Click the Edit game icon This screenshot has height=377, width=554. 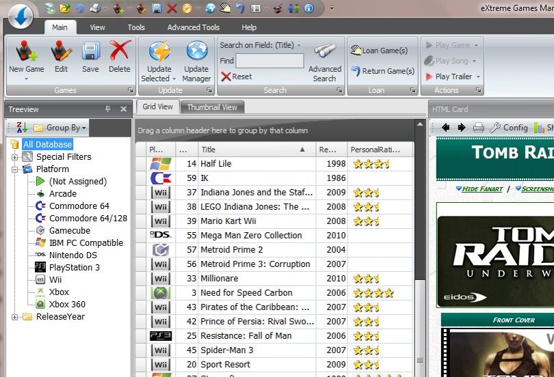point(62,51)
